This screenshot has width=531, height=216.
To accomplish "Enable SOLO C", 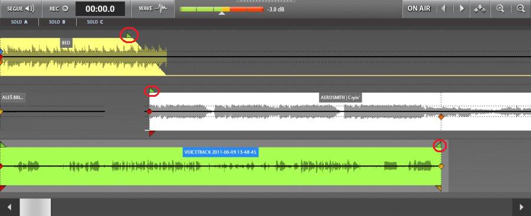I will [95, 22].
